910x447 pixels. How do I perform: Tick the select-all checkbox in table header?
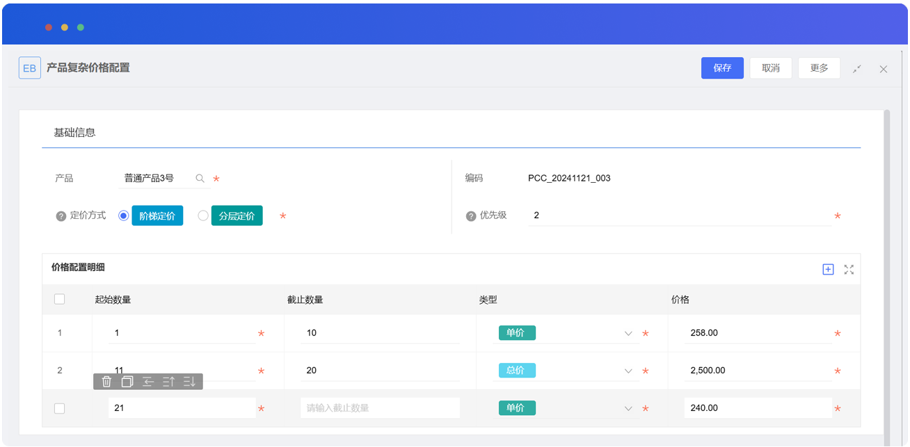60,299
